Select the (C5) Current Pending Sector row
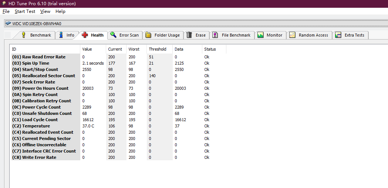This screenshot has height=188, width=388. tap(119, 139)
